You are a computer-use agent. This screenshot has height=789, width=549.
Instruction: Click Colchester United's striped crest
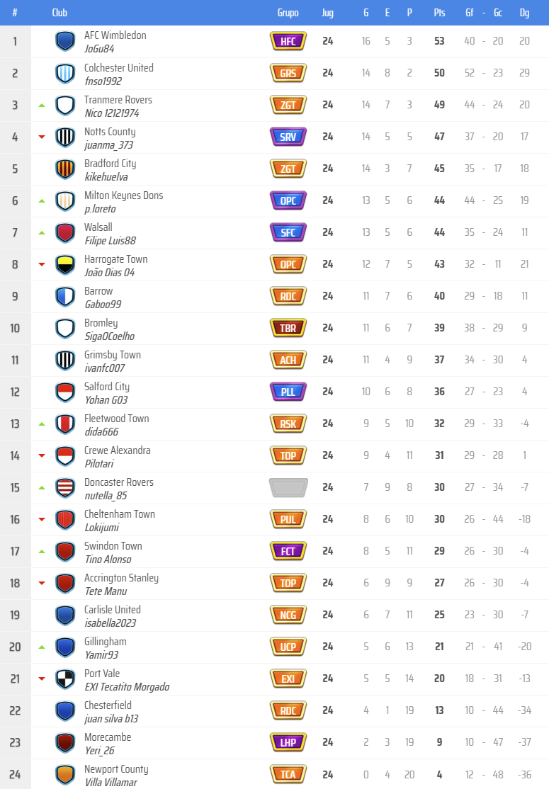(x=65, y=73)
